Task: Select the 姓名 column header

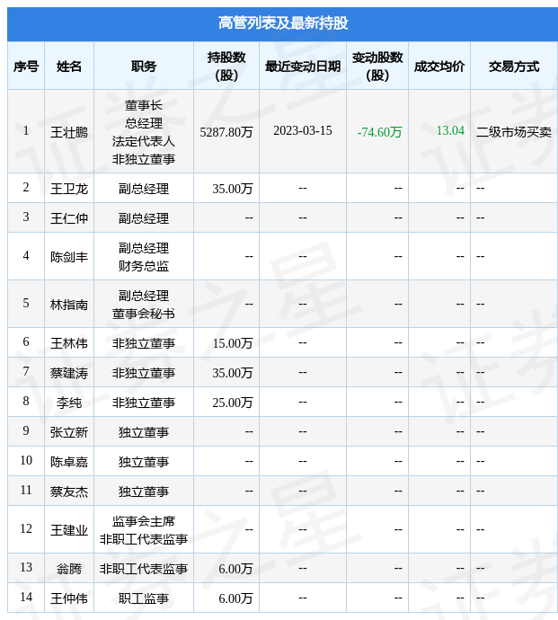Action: tap(69, 66)
